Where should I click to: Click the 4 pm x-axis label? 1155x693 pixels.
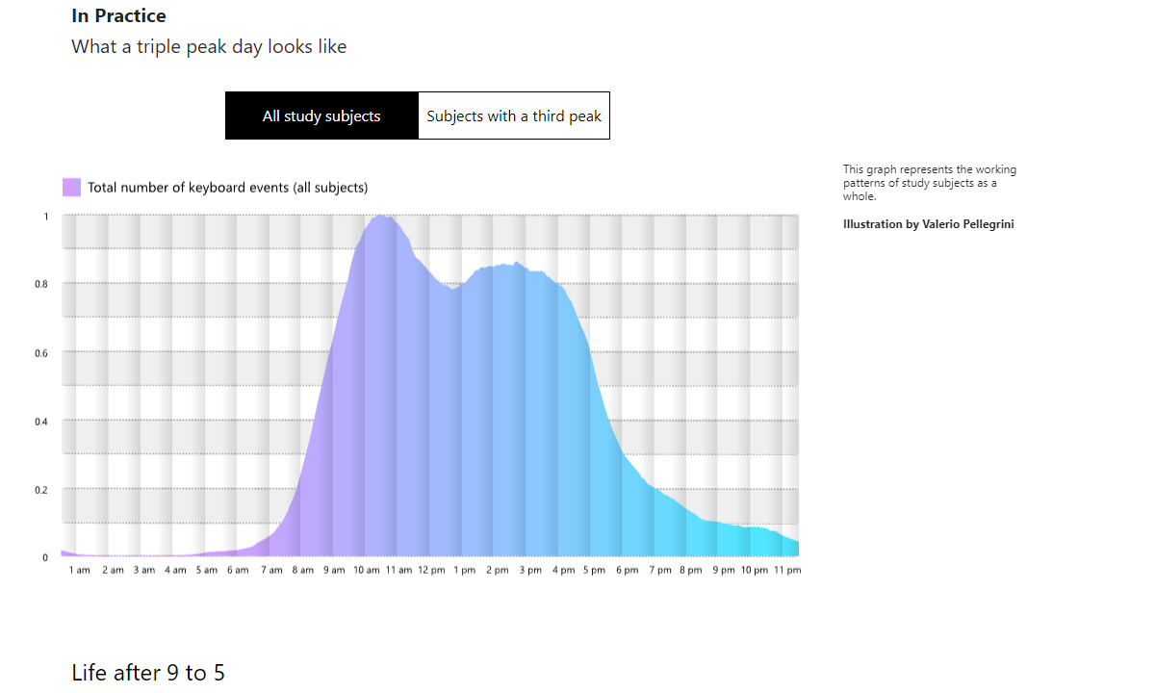[563, 570]
